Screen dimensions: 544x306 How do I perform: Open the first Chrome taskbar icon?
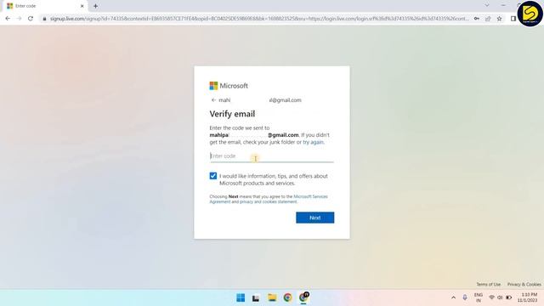[287, 297]
